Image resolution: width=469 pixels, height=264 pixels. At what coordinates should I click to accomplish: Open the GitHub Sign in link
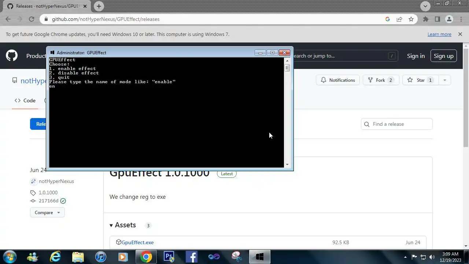click(416, 56)
